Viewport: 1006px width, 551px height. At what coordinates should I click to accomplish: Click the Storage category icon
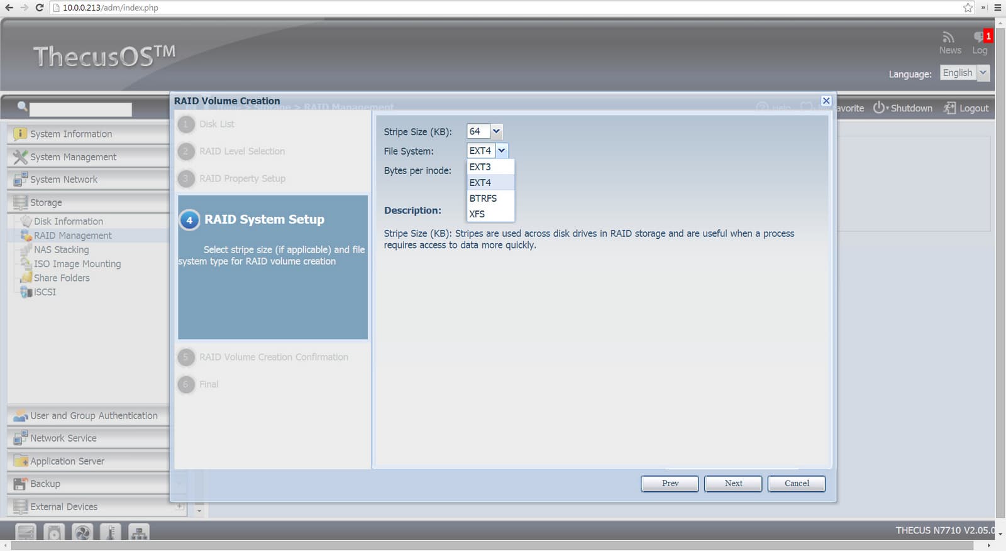(20, 202)
